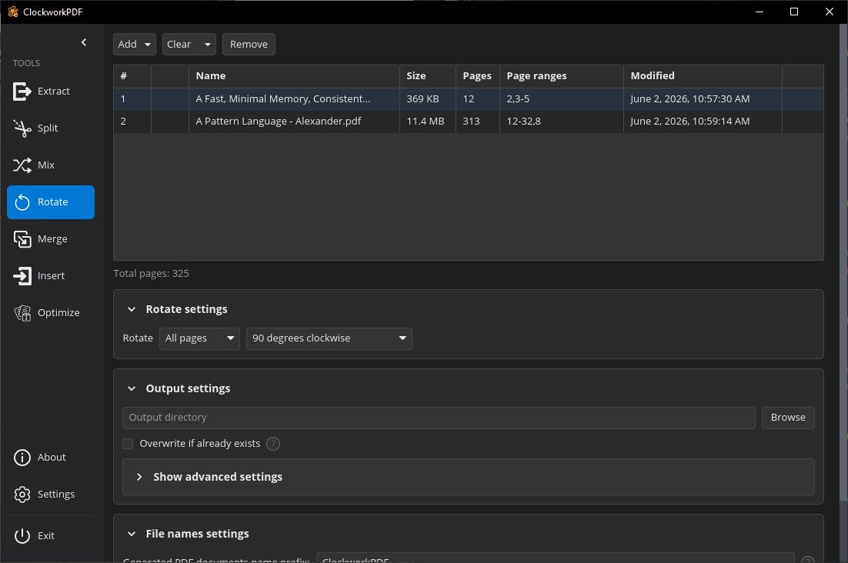Click the 'Total pages: 325' label
Image resolution: width=848 pixels, height=563 pixels.
[x=152, y=274]
